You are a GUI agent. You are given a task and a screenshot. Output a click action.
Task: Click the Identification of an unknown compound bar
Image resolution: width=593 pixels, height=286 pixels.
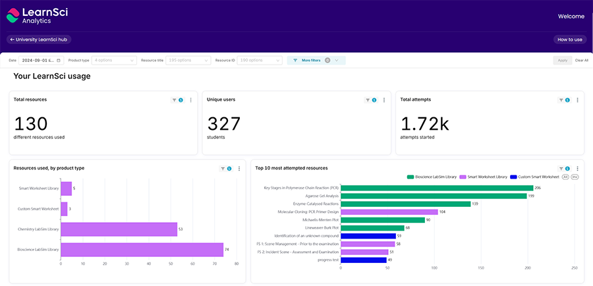tap(368, 236)
